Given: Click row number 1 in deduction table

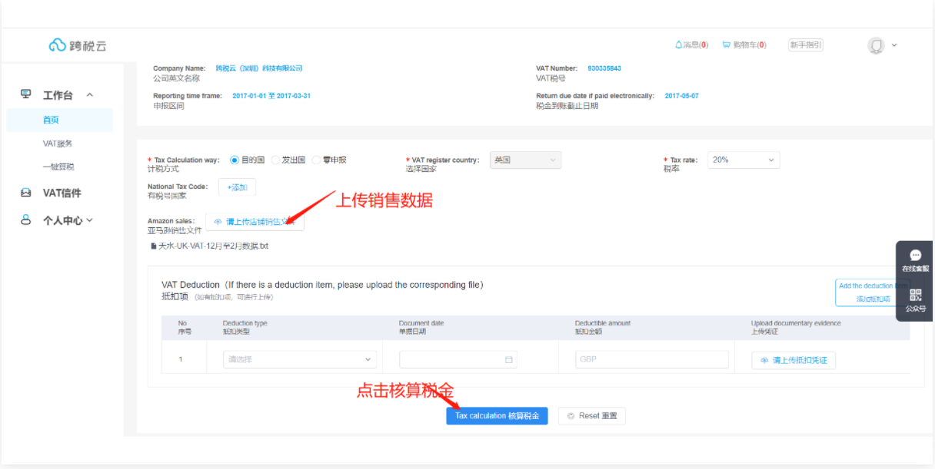Looking at the screenshot, I should (181, 359).
